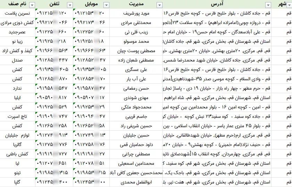Select manager name ابوالفضل محمدی
The height and width of the screenshot is (187, 292).
point(136,182)
